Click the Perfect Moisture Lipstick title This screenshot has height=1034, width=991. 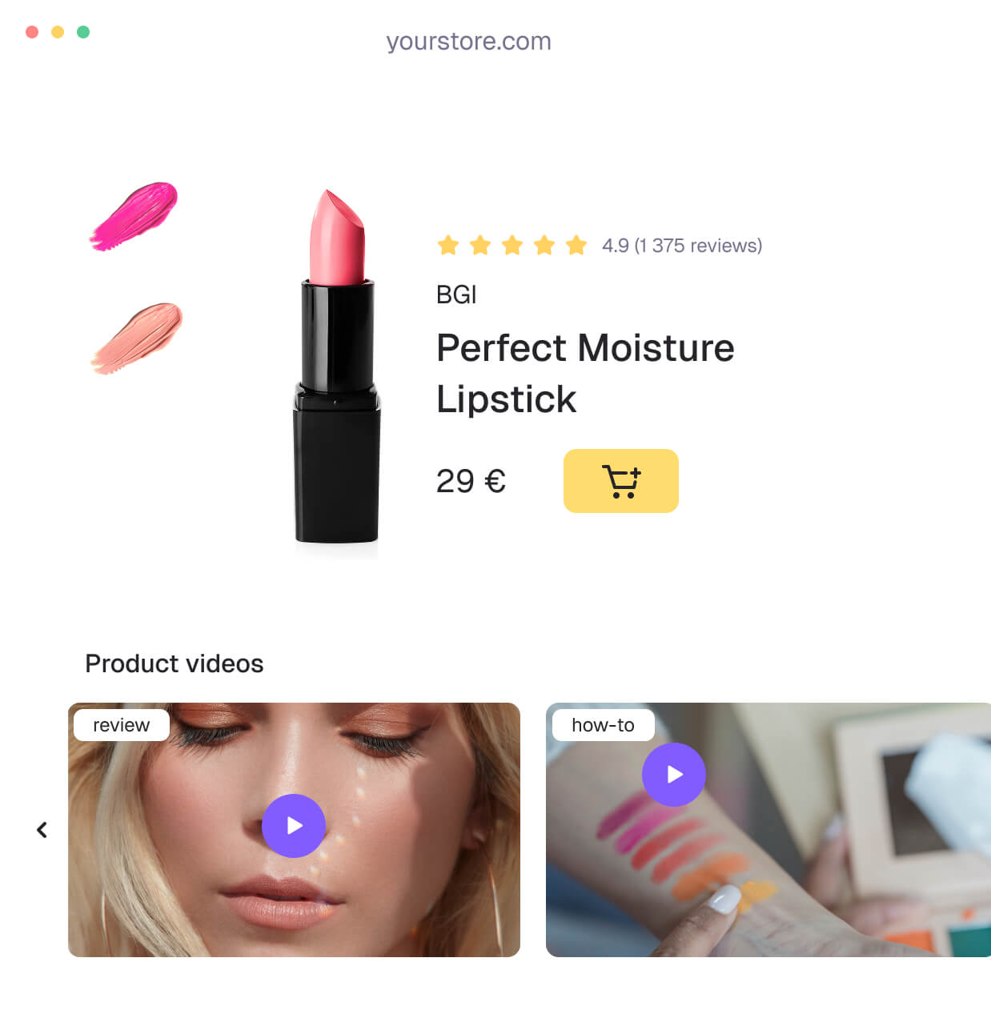(x=585, y=373)
